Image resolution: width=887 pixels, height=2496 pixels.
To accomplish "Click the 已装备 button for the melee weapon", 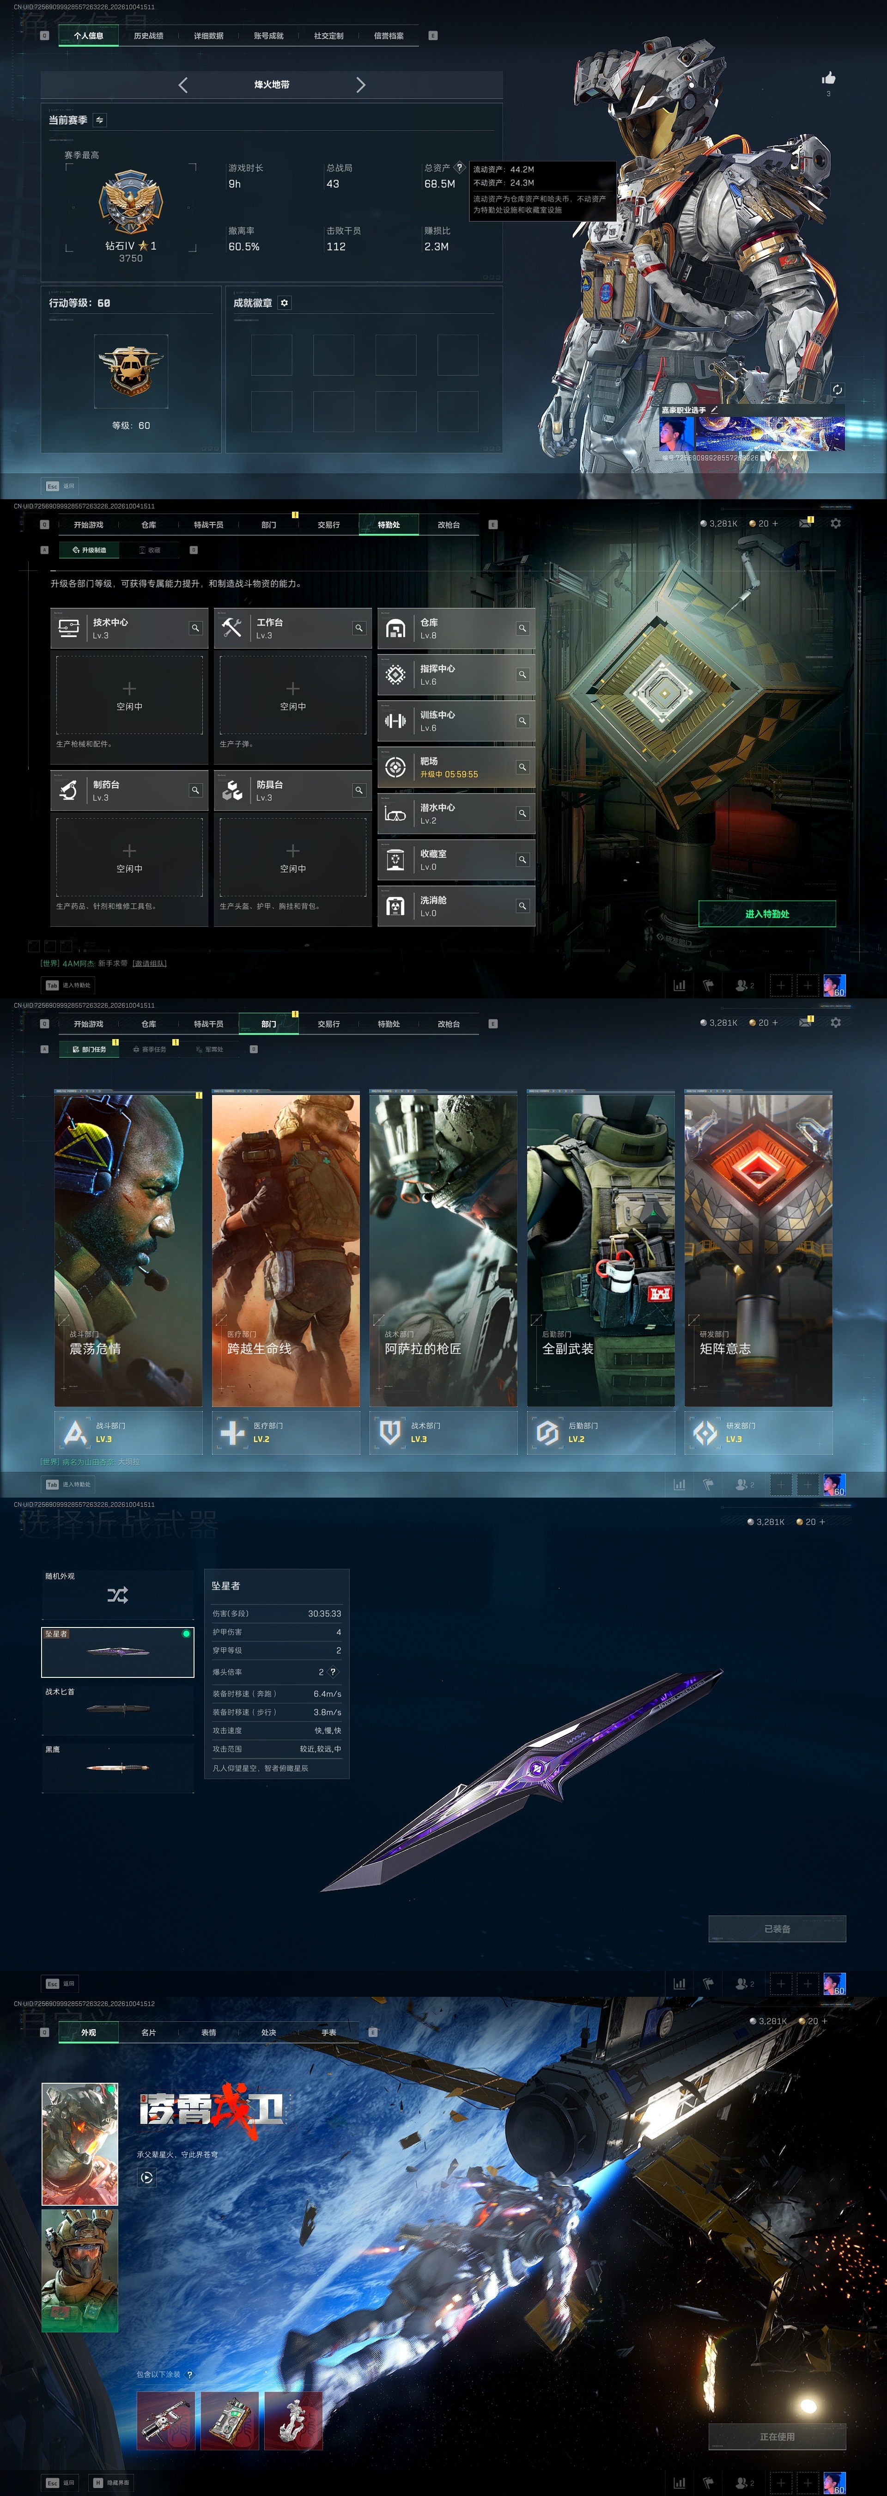I will click(777, 1928).
